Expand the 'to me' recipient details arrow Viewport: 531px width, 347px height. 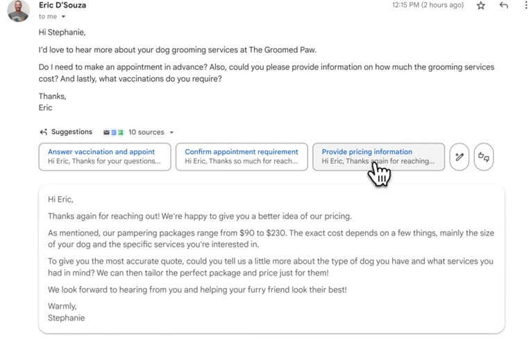click(x=63, y=17)
